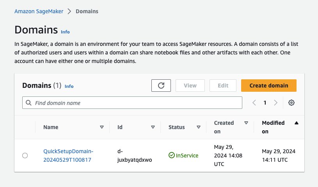Sort by Name column arrow
Viewport: 318px width, 187px height.
point(102,127)
